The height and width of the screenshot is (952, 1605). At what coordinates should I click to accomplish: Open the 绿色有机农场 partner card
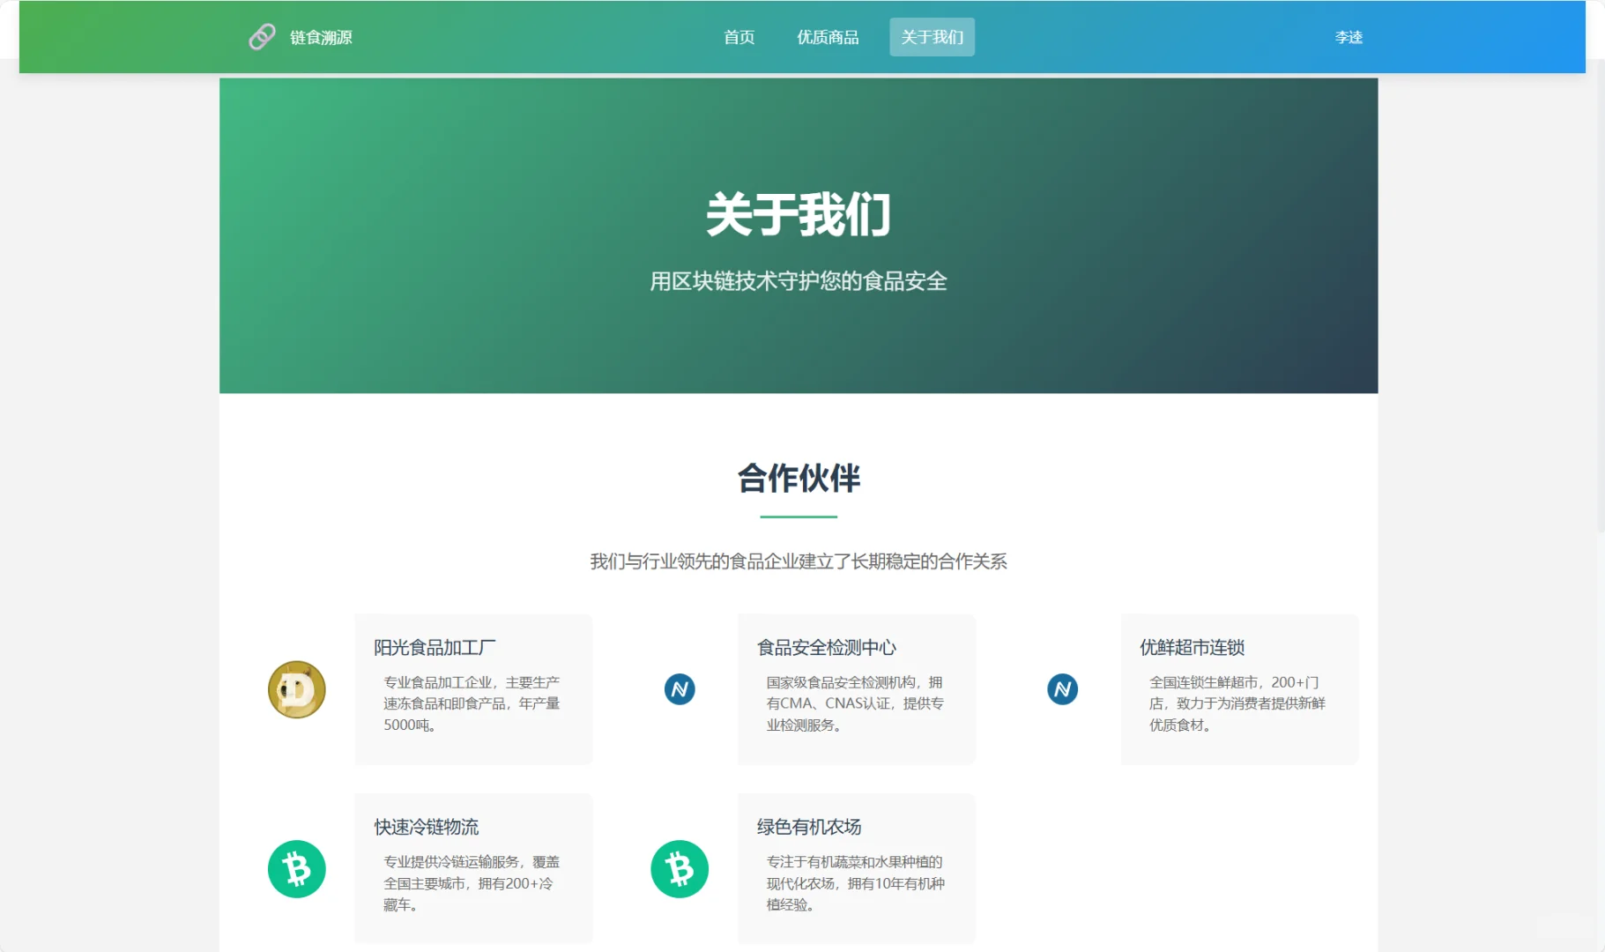tap(856, 868)
